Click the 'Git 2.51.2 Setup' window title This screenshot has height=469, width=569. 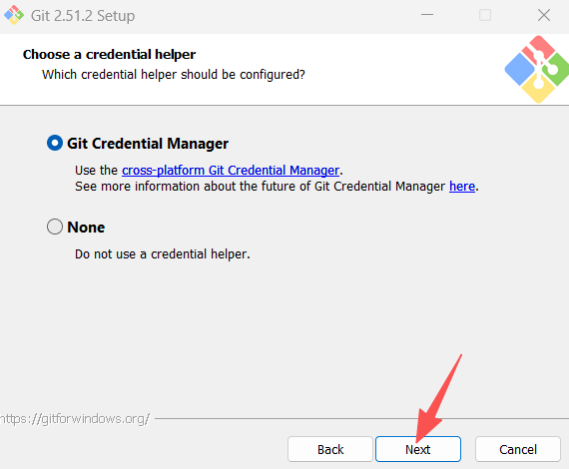click(83, 16)
